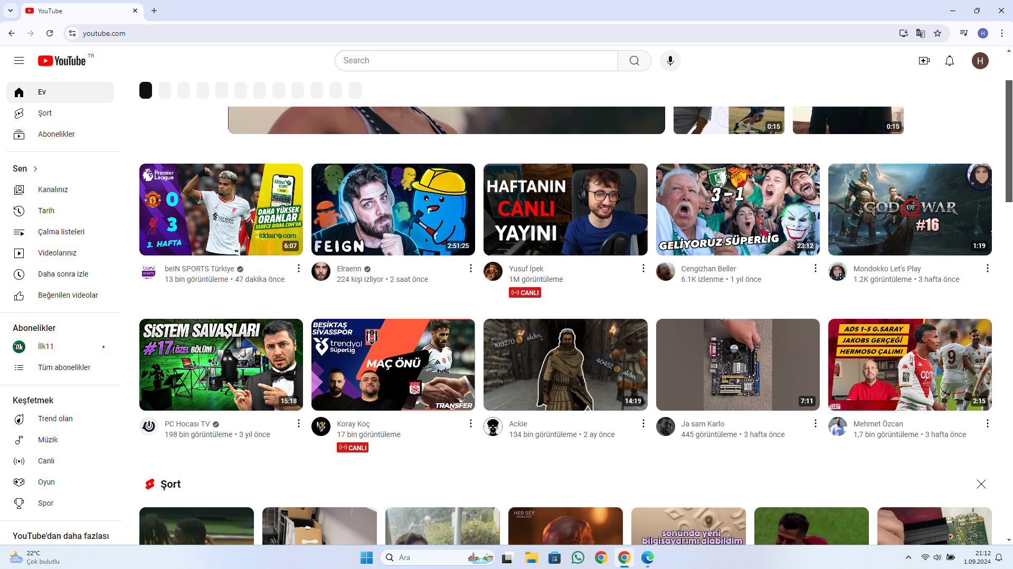
Task: Open more options for Koray Koç video
Action: (471, 423)
